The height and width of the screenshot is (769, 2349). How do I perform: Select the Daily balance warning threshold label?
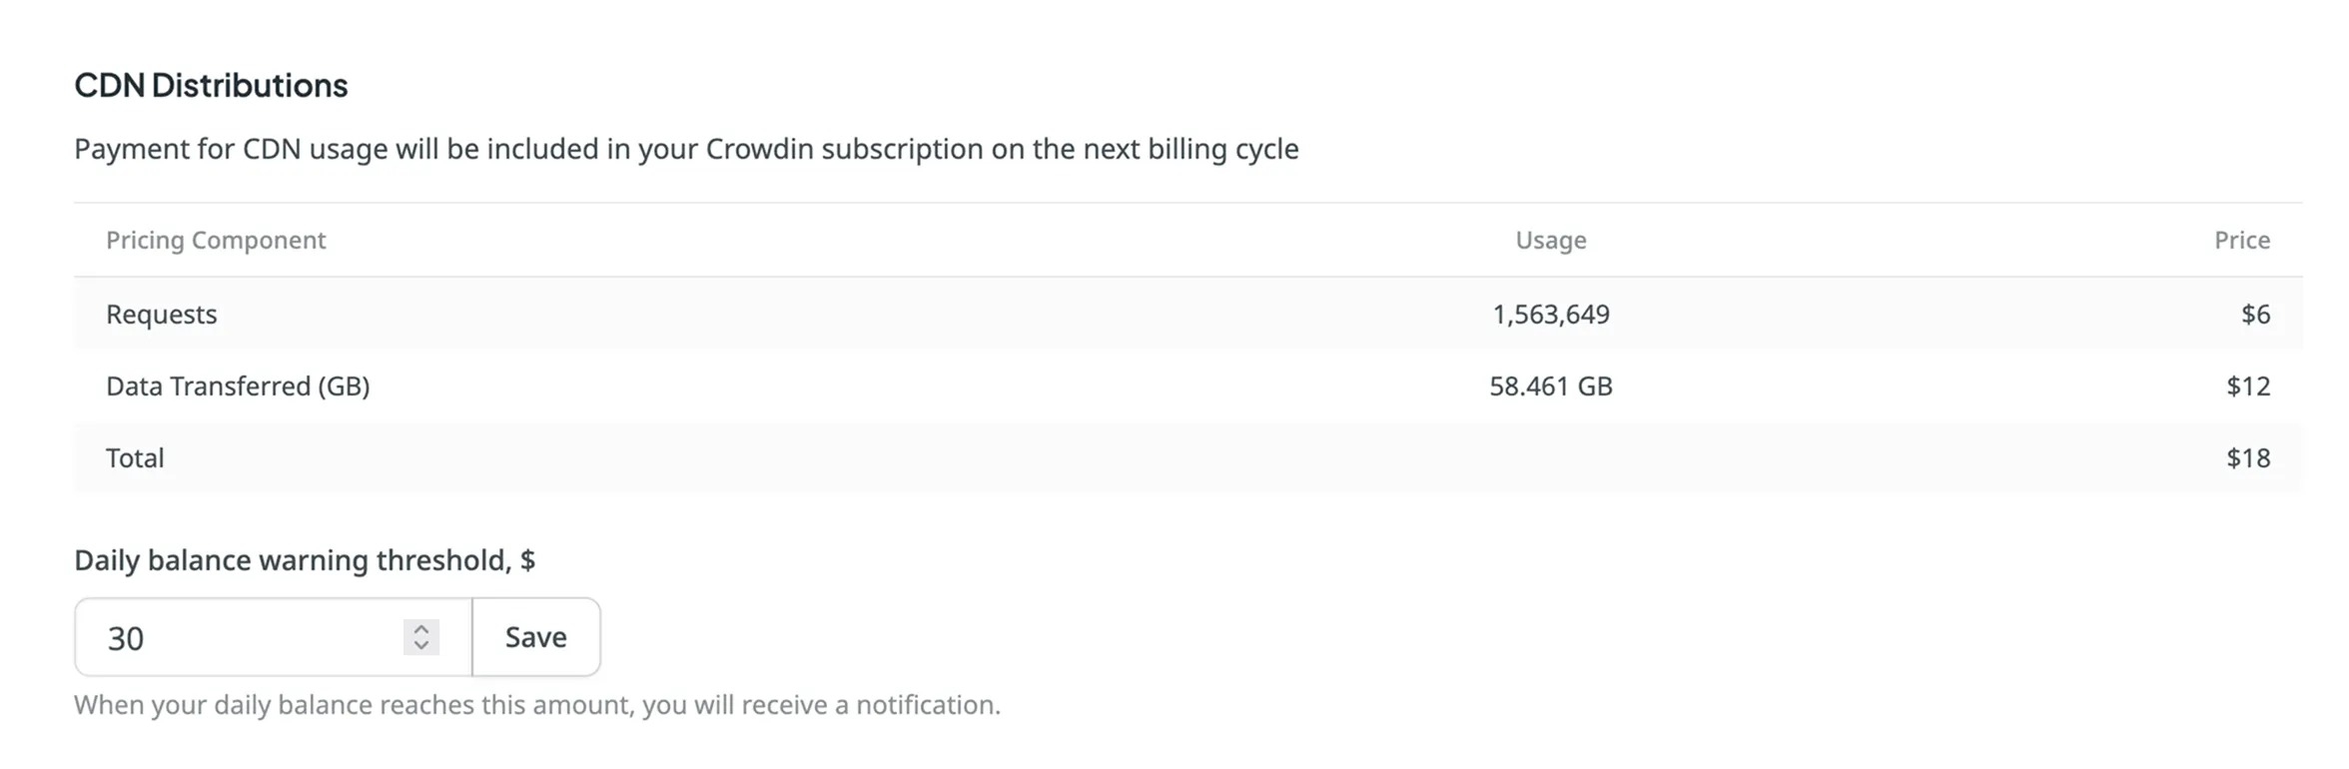pos(305,560)
